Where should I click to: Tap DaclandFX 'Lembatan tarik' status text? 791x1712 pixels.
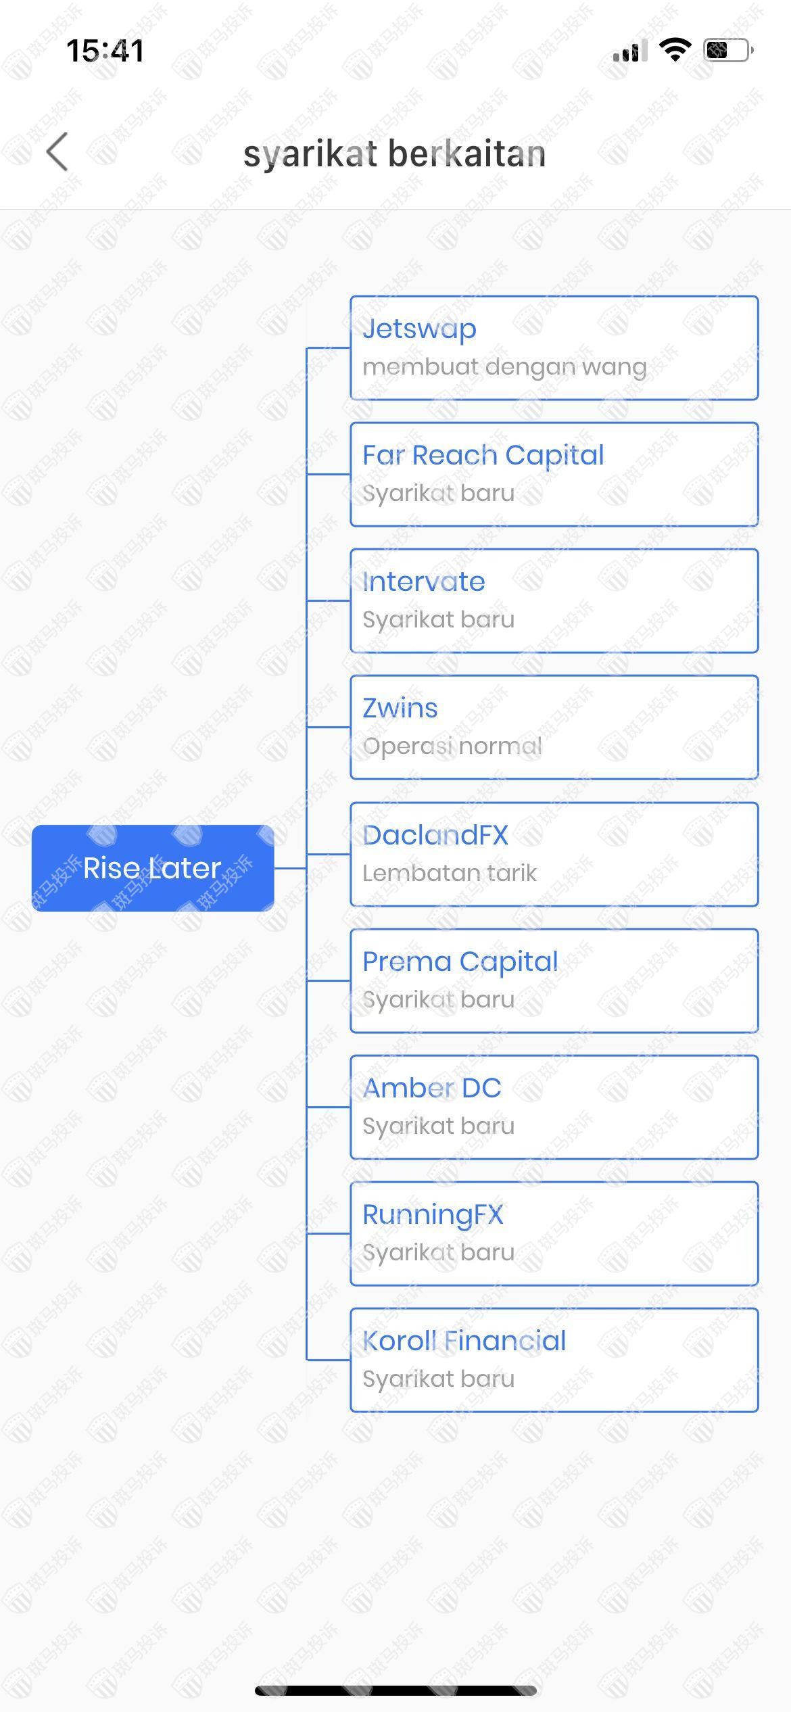pos(449,873)
